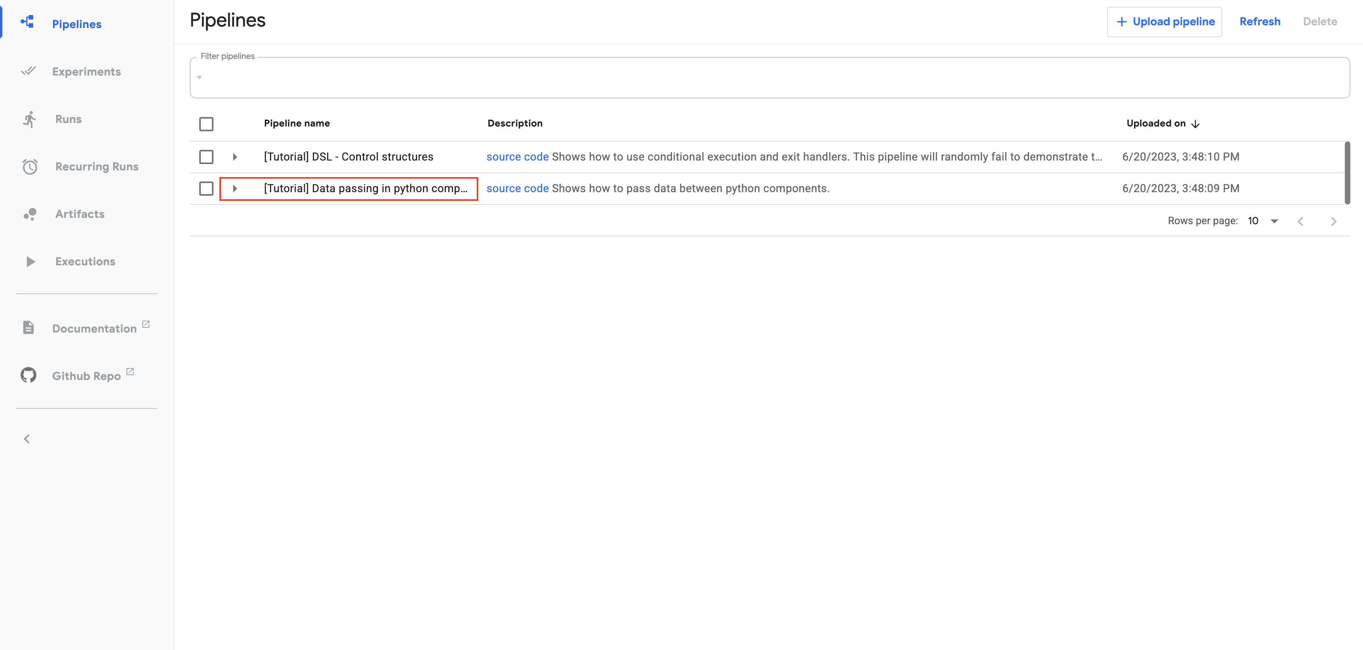Click the 'Rows per page:' label

click(x=1203, y=221)
